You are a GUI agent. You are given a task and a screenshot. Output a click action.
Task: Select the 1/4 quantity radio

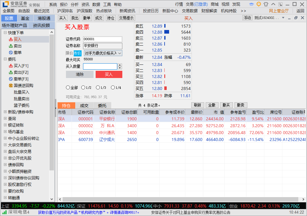[113, 88]
